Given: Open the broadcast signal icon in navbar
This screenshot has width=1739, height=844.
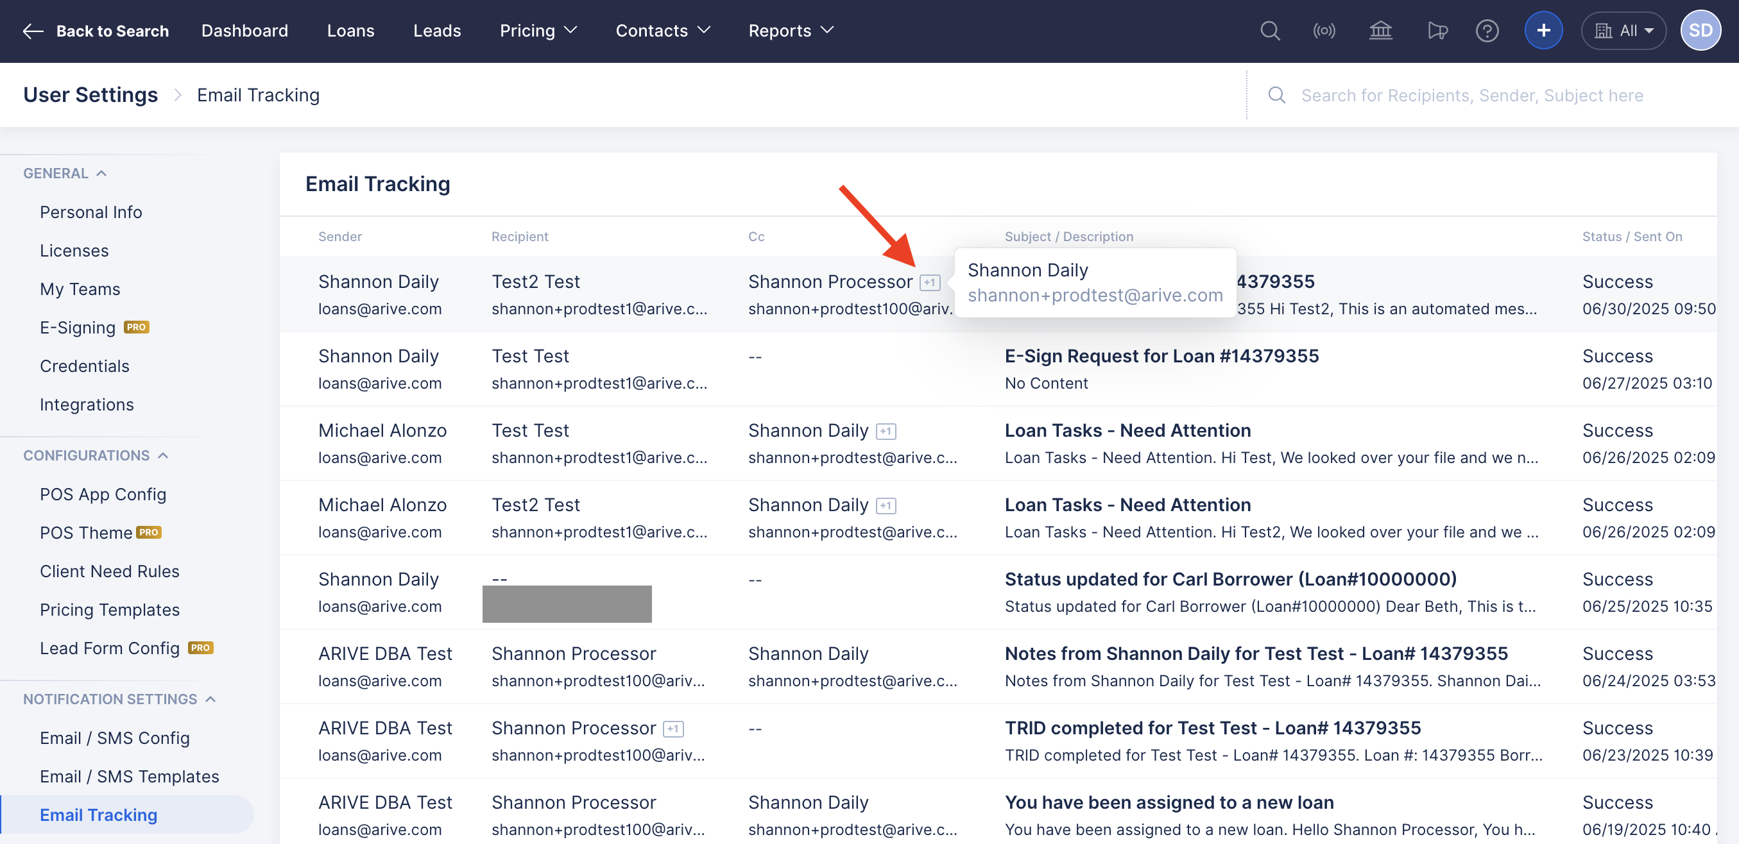Looking at the screenshot, I should 1324,31.
